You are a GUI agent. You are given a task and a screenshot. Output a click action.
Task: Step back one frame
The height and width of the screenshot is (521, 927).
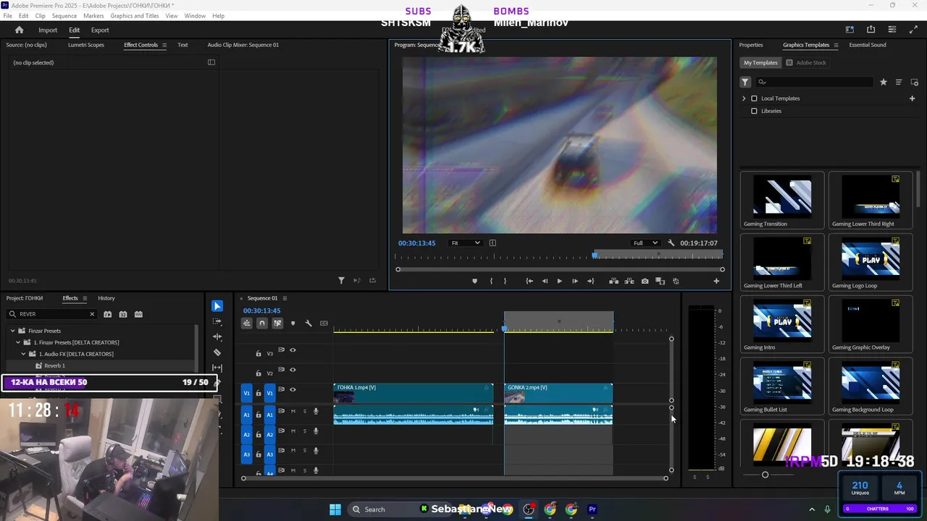[x=545, y=281]
